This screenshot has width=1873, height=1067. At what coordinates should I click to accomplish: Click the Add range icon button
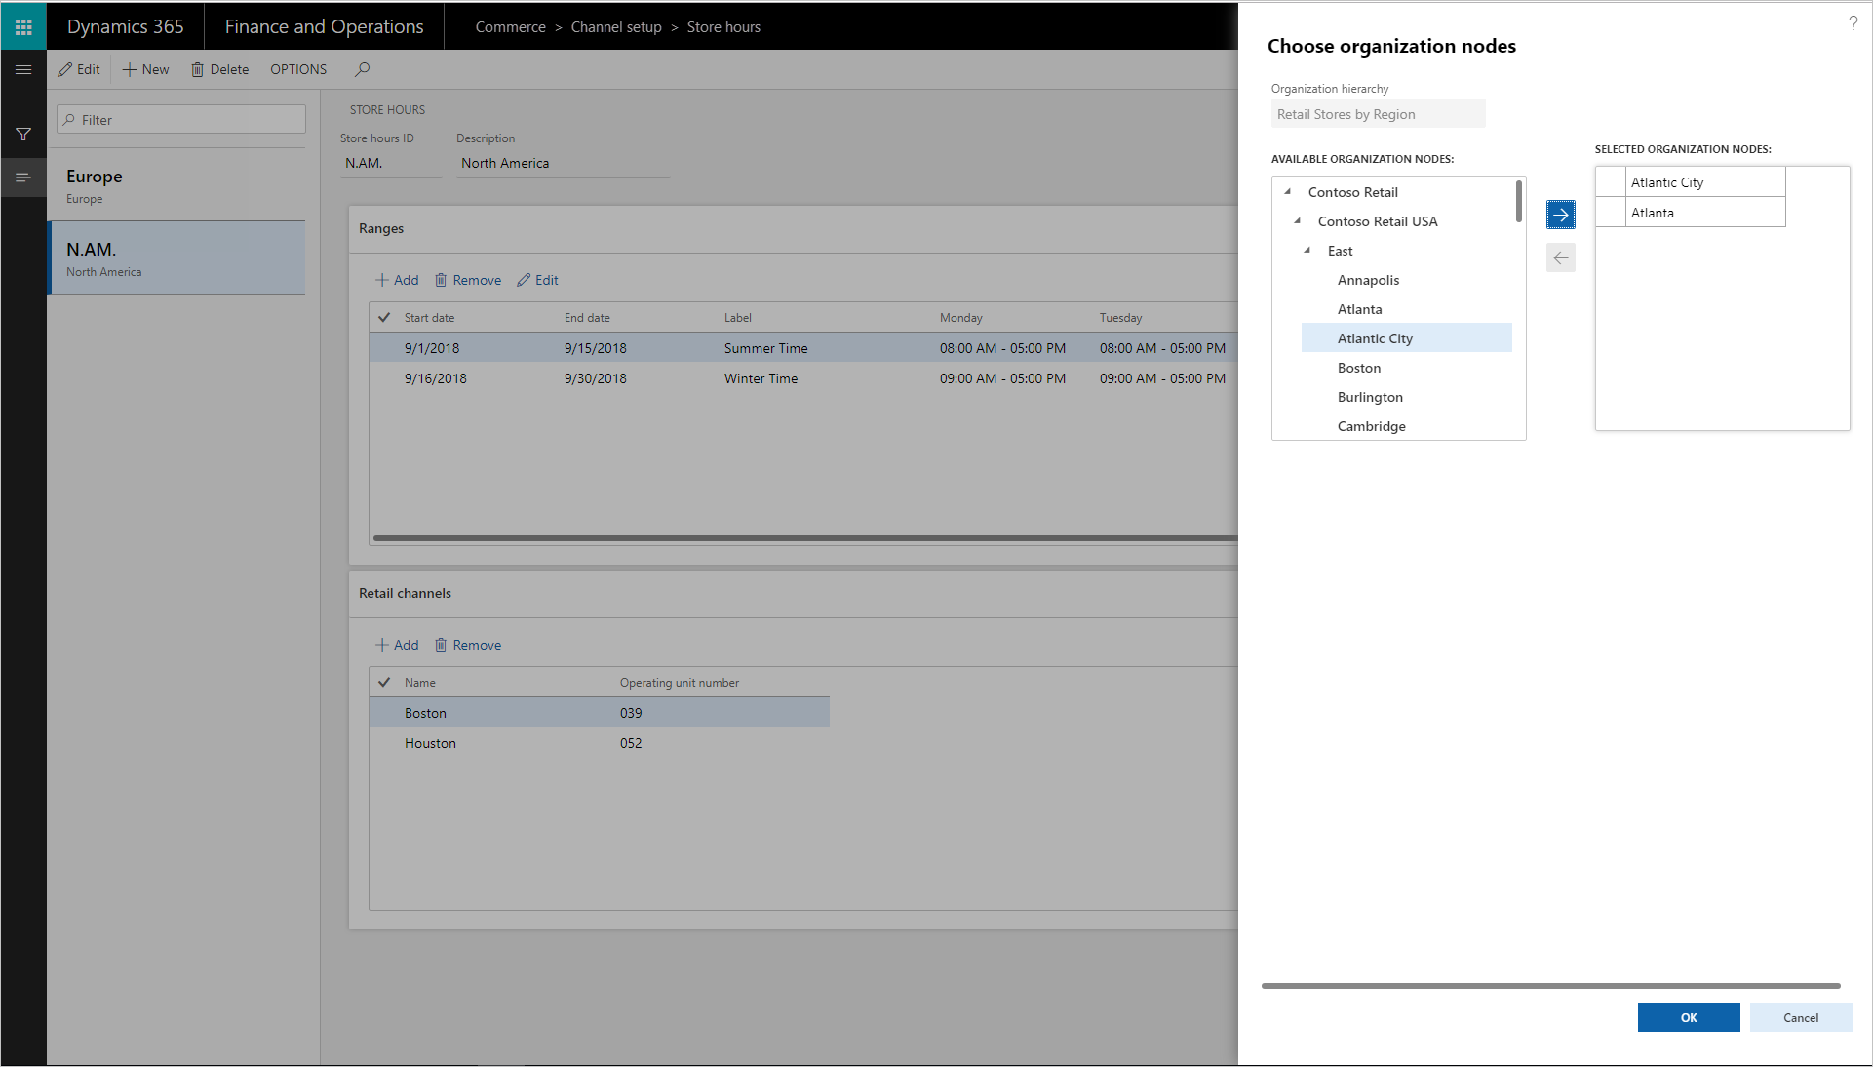click(395, 278)
